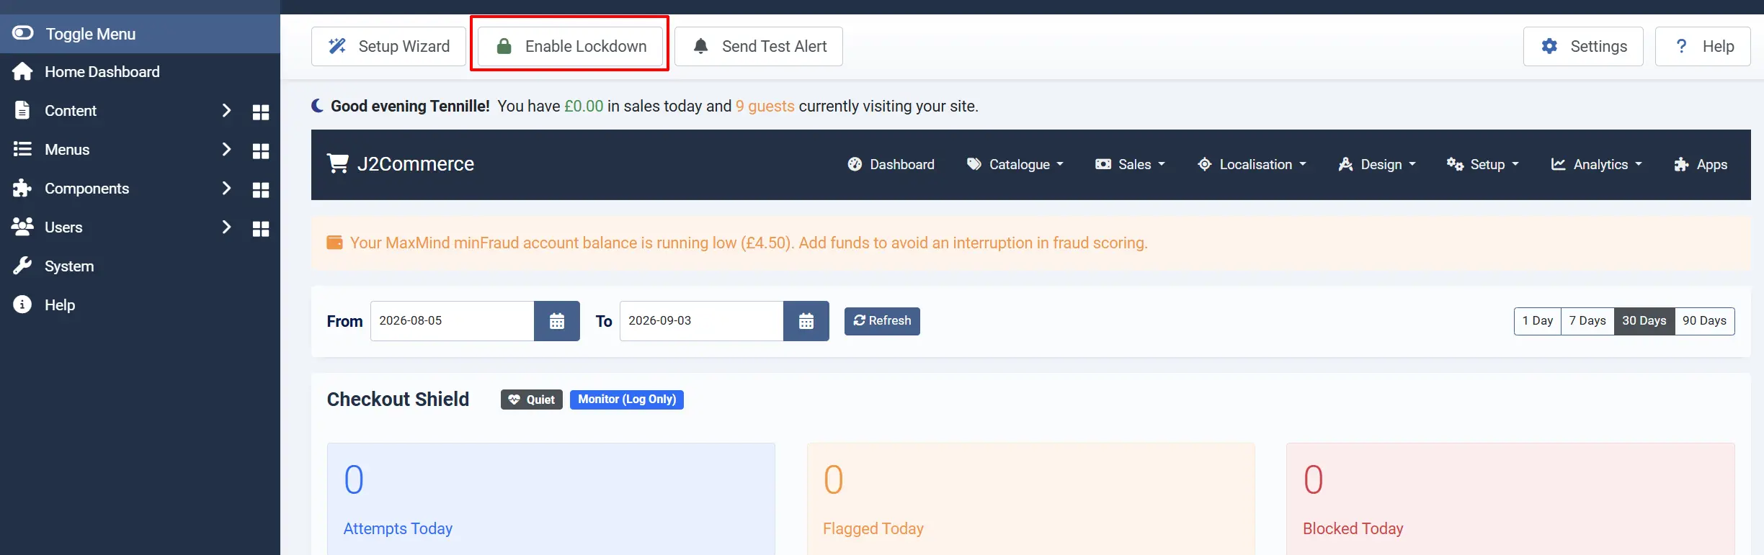Open the Localisation dropdown menu

(x=1252, y=164)
